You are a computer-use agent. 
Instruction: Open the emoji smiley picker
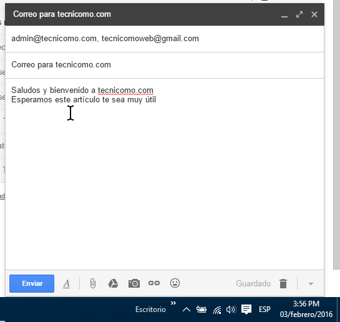pos(175,283)
